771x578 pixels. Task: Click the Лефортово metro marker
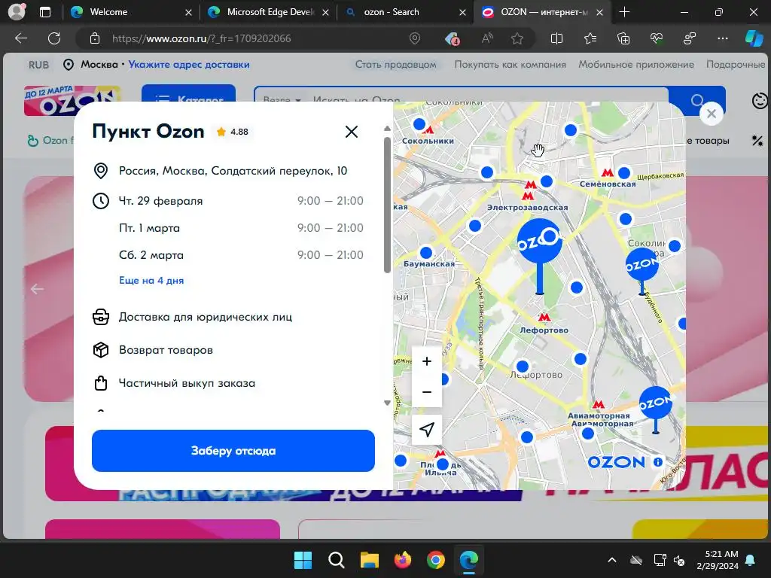[x=544, y=318]
